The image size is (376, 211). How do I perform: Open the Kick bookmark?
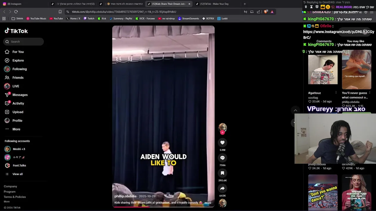102,18
